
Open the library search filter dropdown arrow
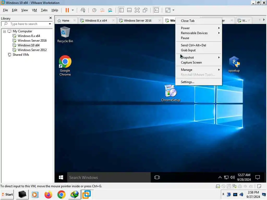click(x=50, y=24)
